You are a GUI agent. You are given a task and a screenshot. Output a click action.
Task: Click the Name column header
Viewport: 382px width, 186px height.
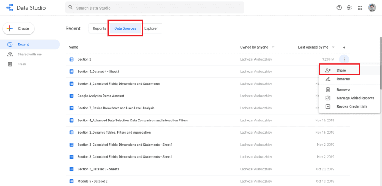pyautogui.click(x=73, y=47)
